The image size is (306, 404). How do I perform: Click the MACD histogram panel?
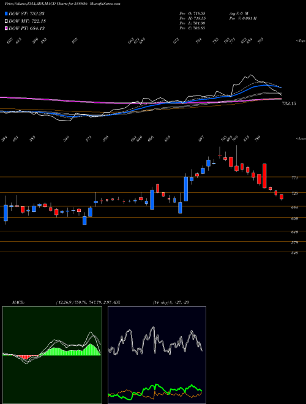pos(52,355)
